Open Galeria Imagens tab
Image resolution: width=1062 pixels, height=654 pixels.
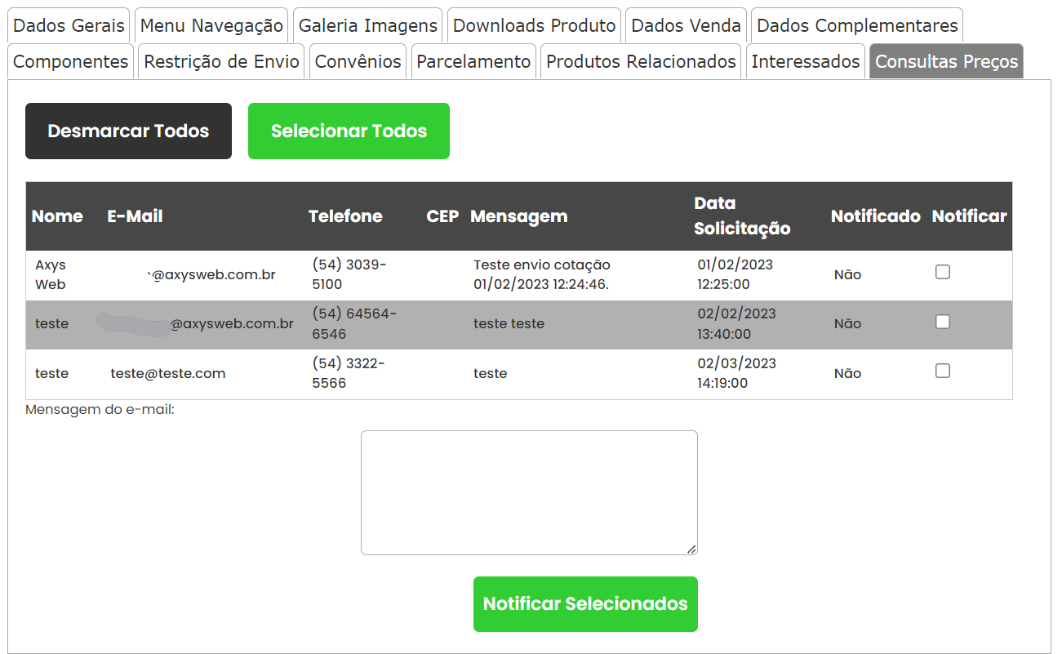367,25
